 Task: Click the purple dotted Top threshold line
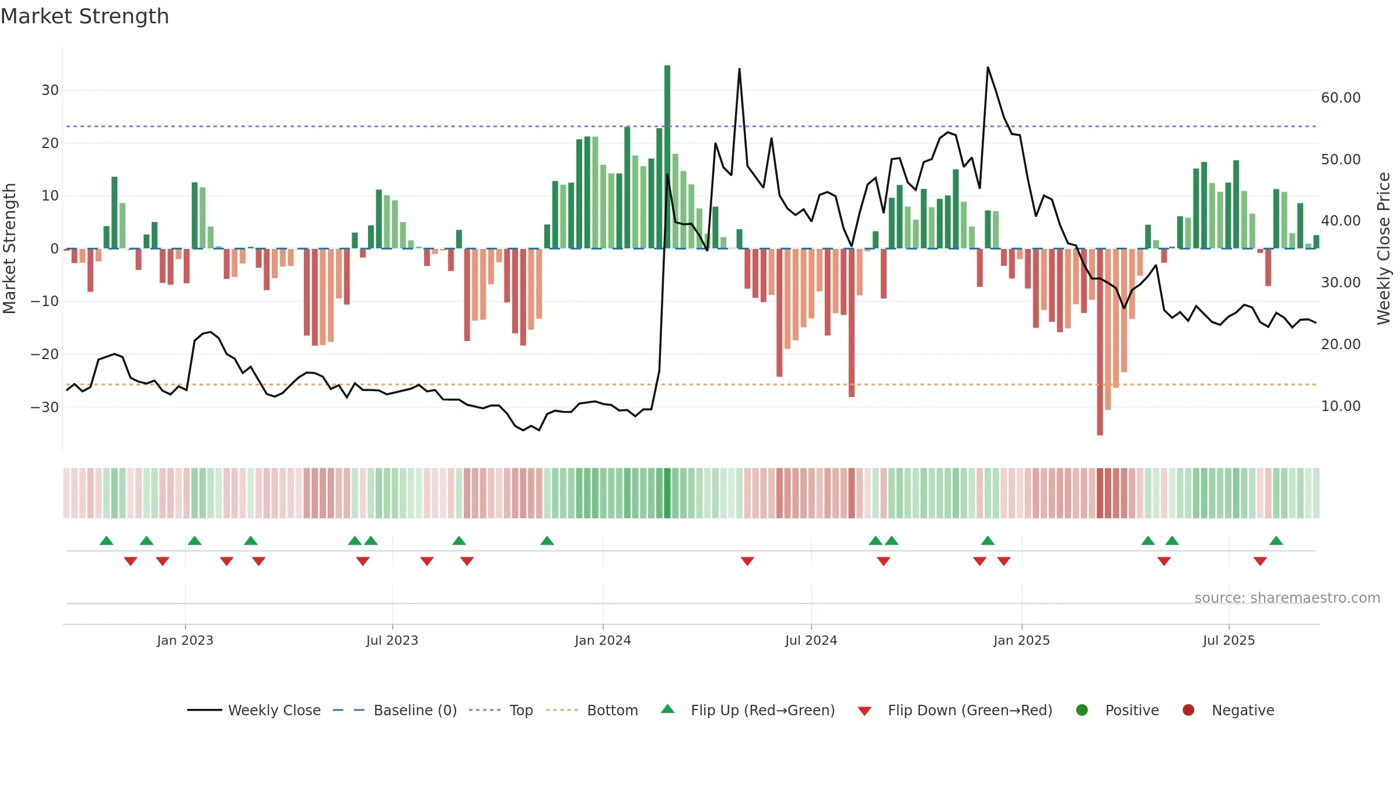[x=691, y=126]
